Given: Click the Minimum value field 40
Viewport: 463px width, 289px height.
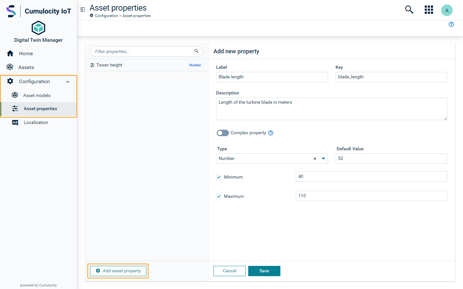Looking at the screenshot, I should (371, 177).
